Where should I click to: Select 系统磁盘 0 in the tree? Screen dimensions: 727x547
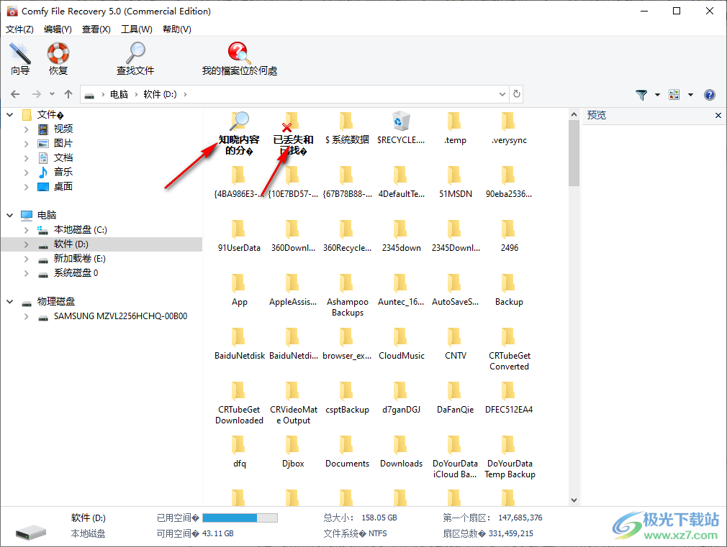coord(76,273)
